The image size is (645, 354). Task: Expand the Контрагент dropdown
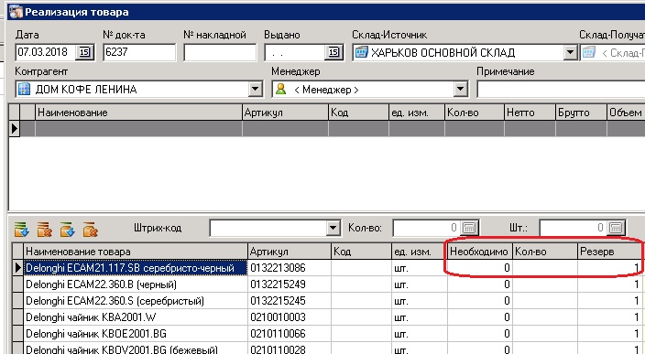click(255, 89)
